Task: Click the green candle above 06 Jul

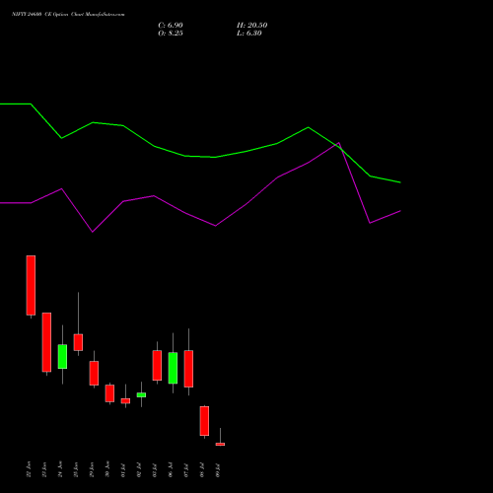Action: coord(173,368)
